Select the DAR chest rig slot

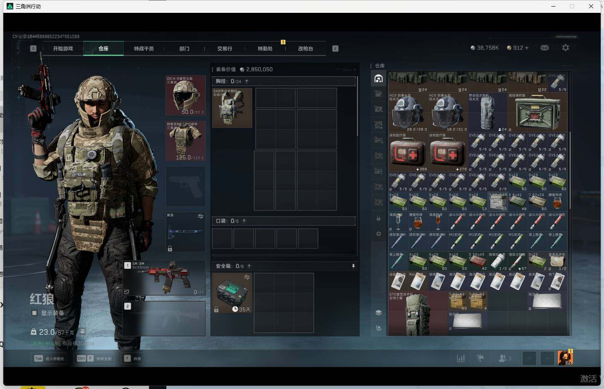pos(232,108)
